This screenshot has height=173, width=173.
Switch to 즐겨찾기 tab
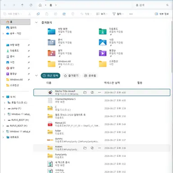pyautogui.click(x=71, y=76)
